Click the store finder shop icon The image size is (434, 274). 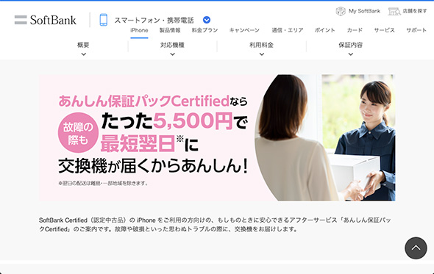(394, 11)
